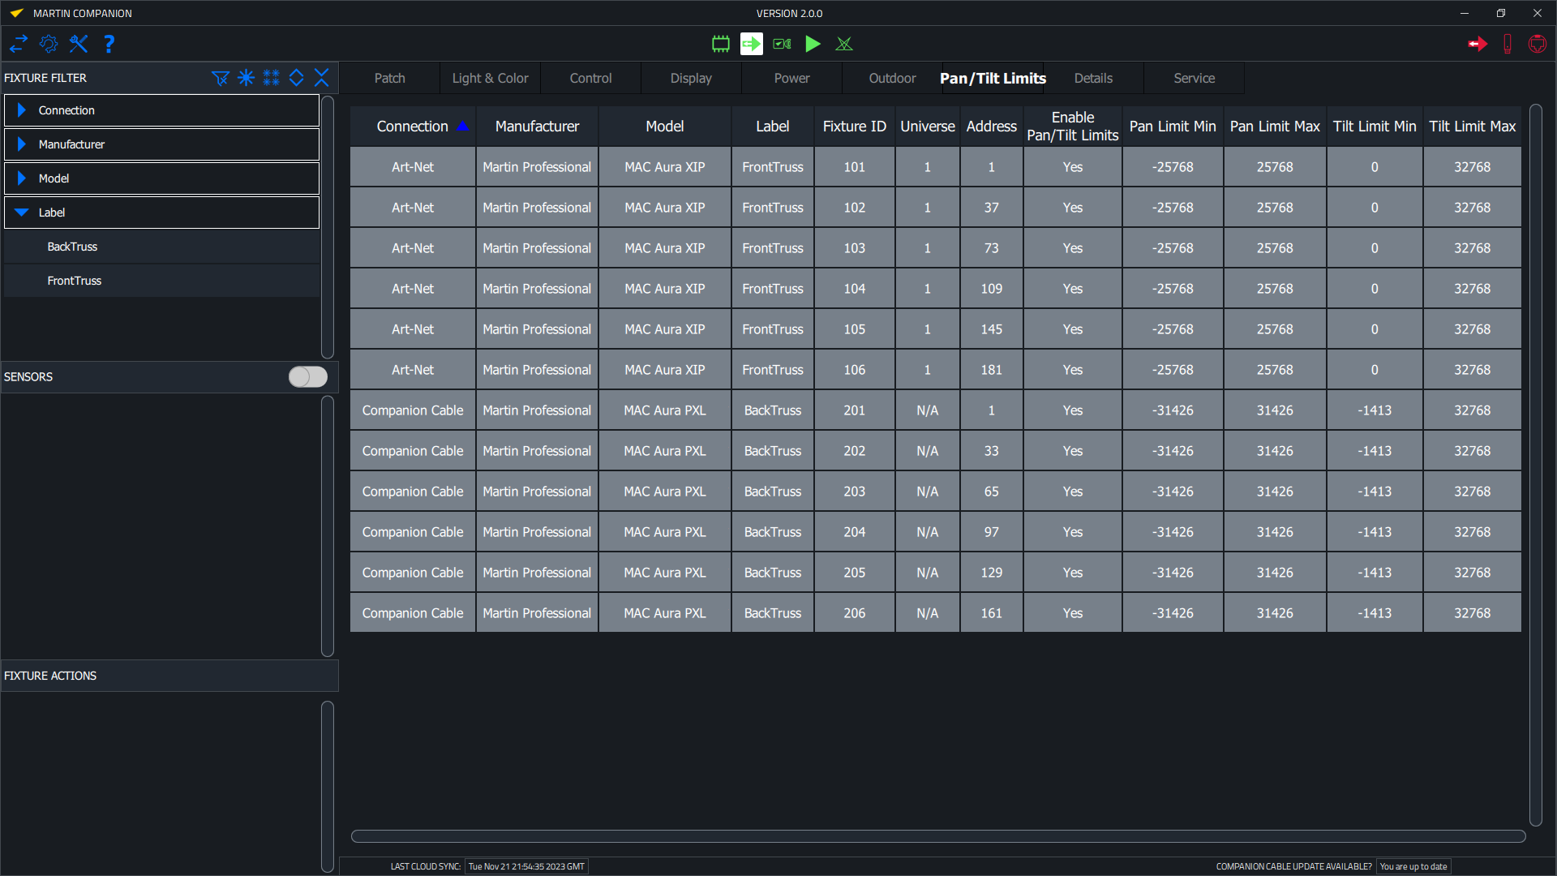The image size is (1557, 876).
Task: Click the blue swap arrows icon
Action: click(19, 44)
